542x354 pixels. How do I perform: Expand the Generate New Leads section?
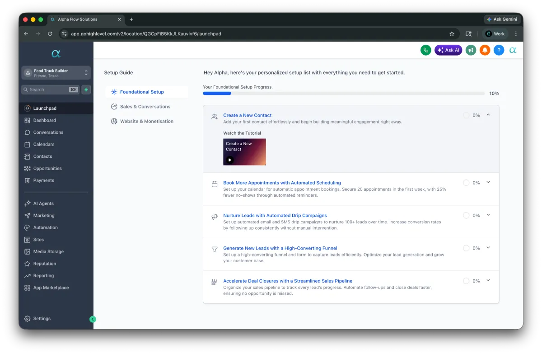coord(488,248)
